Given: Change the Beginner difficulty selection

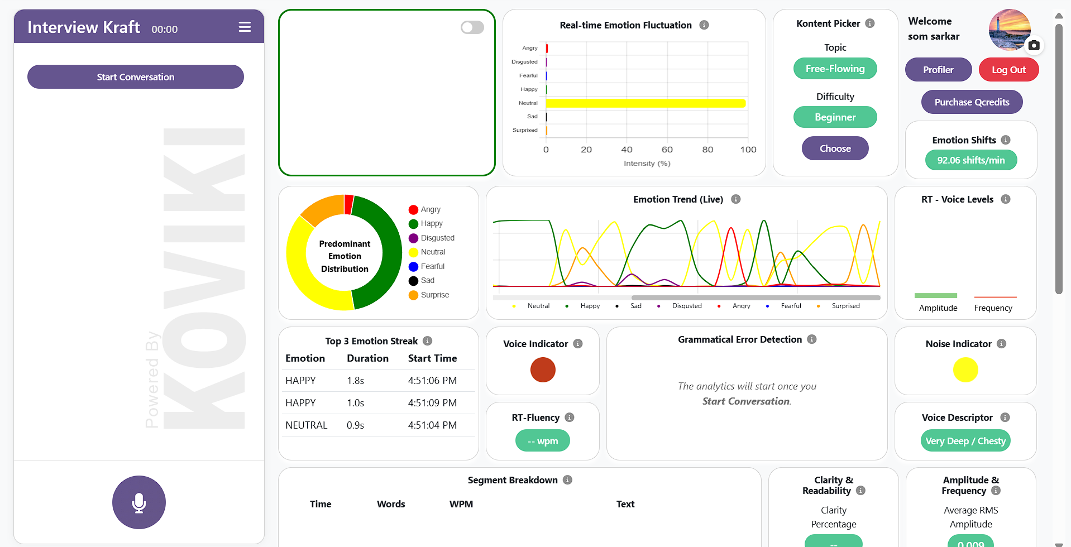Looking at the screenshot, I should [835, 117].
